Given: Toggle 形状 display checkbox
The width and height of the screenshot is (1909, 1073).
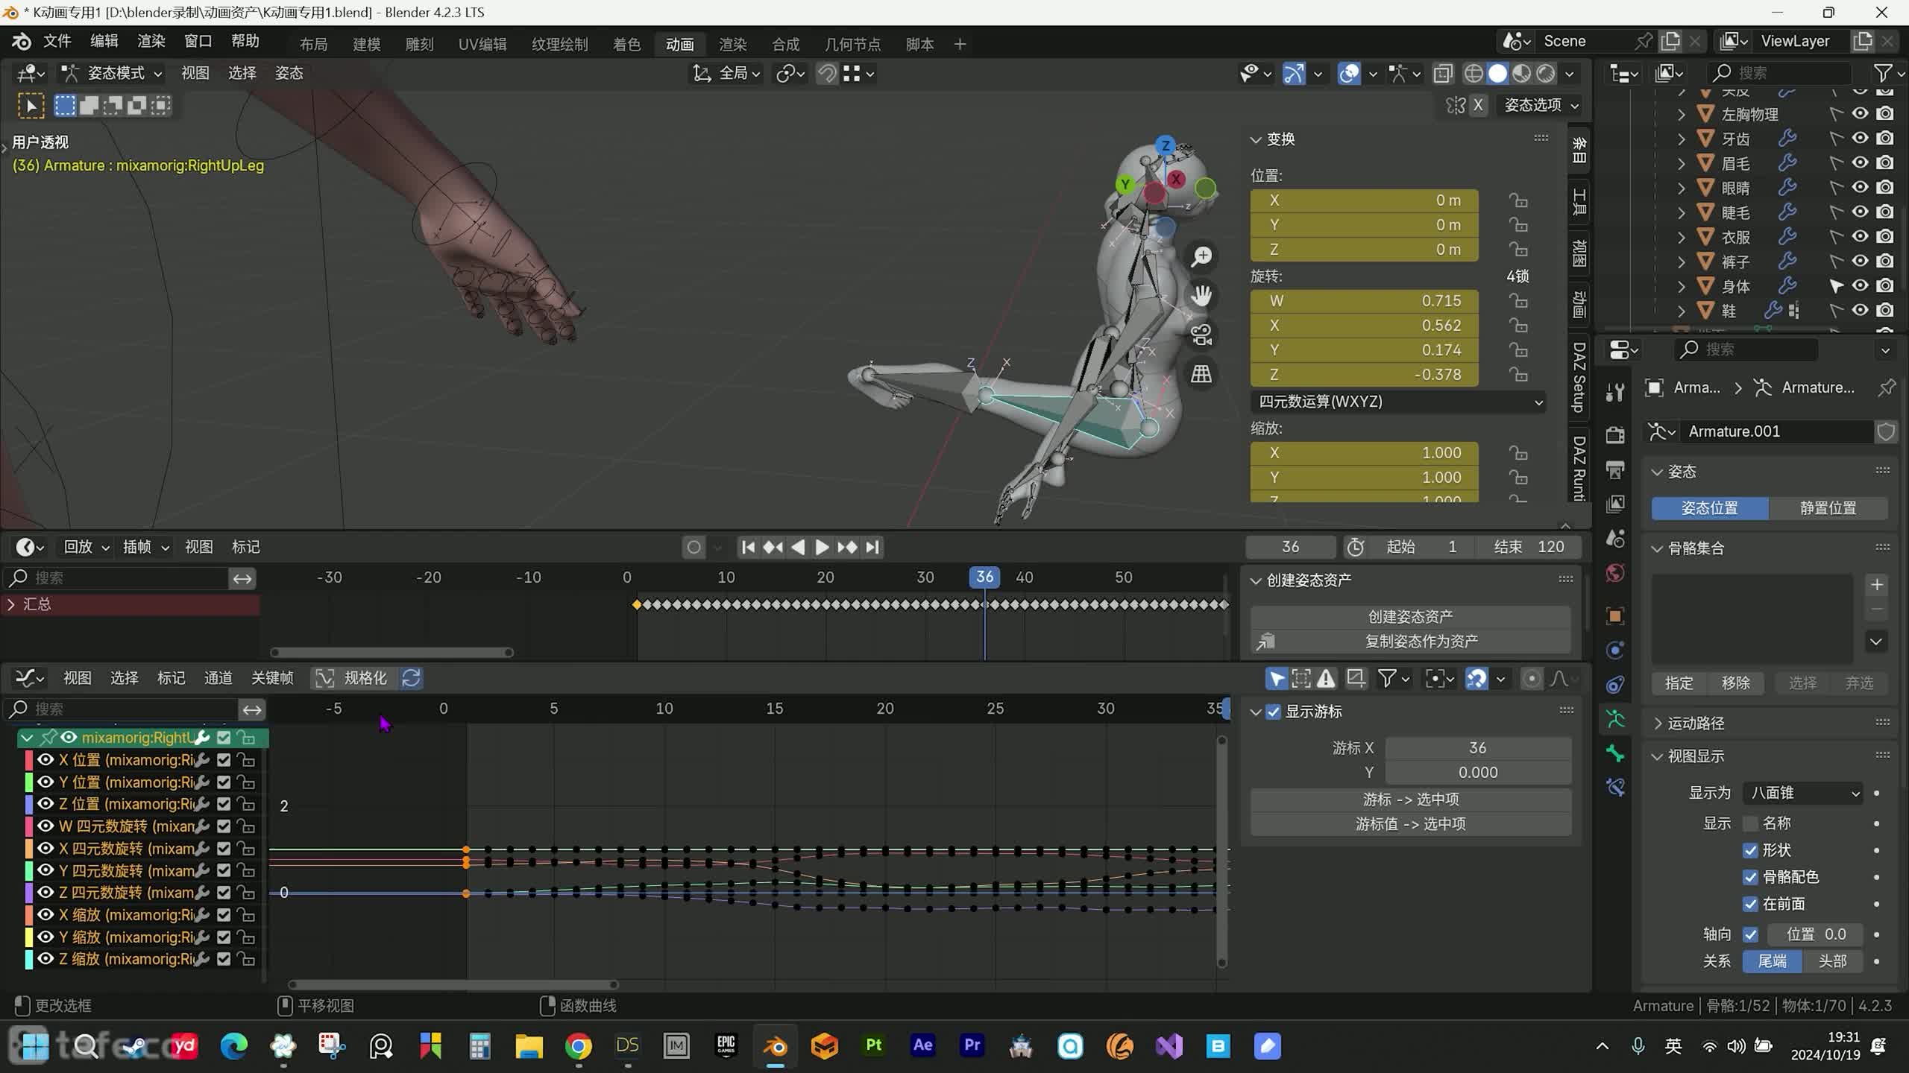Looking at the screenshot, I should 1750,850.
